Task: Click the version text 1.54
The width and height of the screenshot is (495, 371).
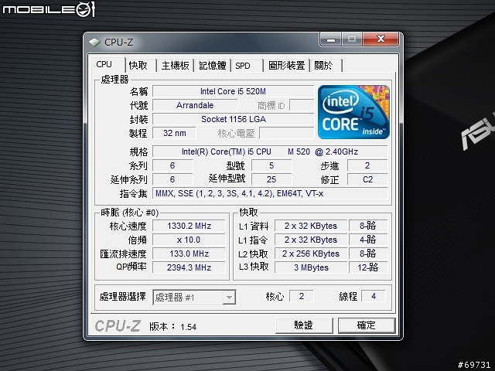Action: coord(189,327)
